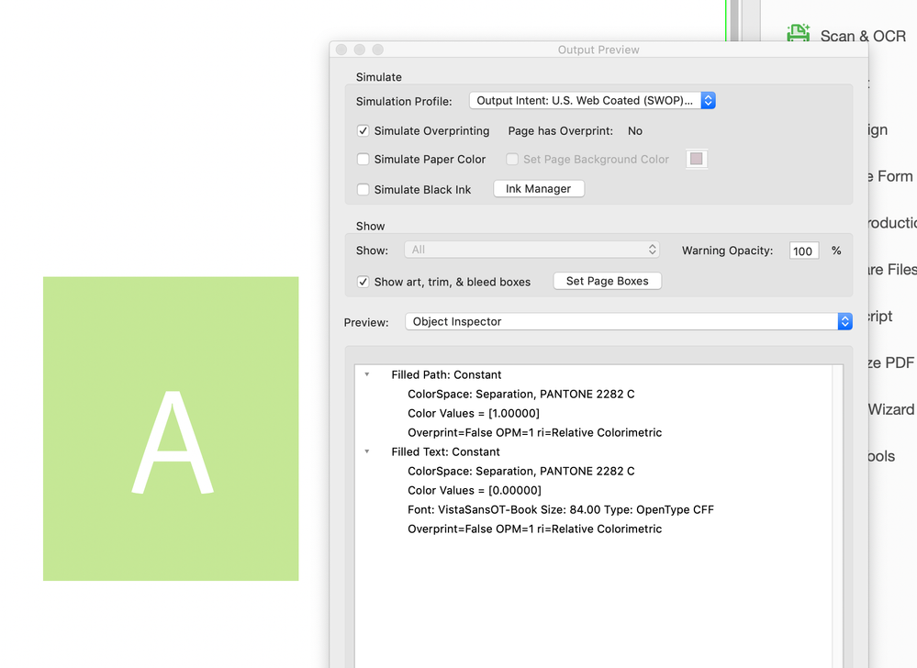Collapse the Filled Text: Constant entry
Screen dimensions: 917x668
tap(367, 451)
